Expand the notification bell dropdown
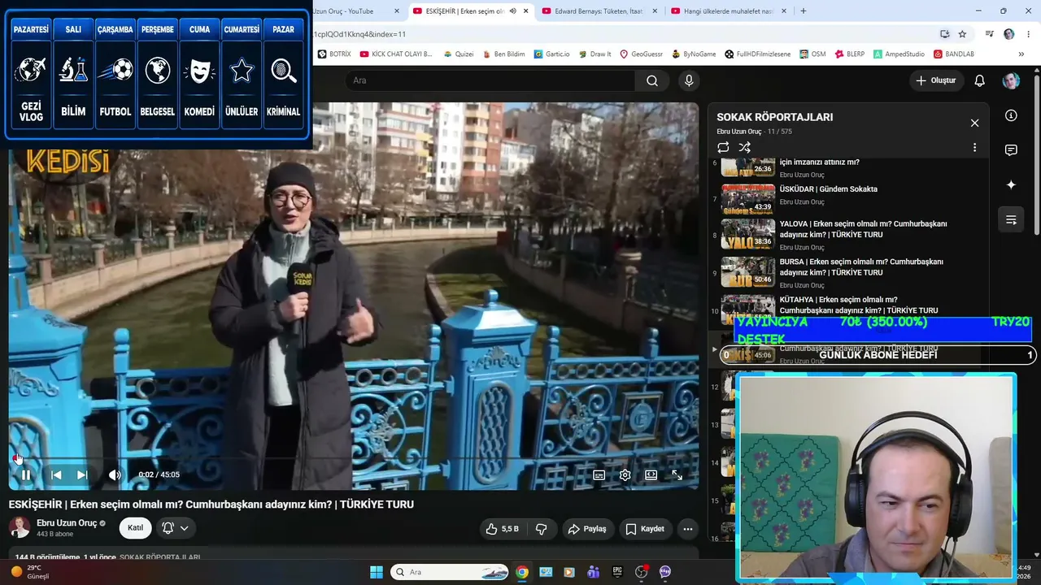This screenshot has width=1041, height=585. pyautogui.click(x=176, y=528)
